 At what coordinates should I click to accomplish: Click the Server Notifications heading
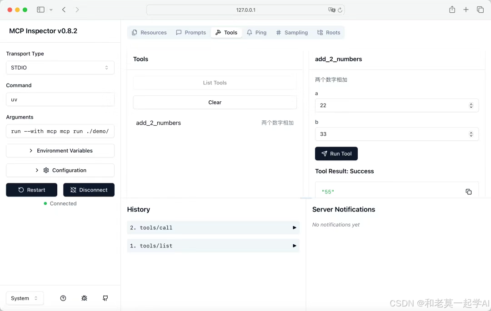[x=344, y=209]
